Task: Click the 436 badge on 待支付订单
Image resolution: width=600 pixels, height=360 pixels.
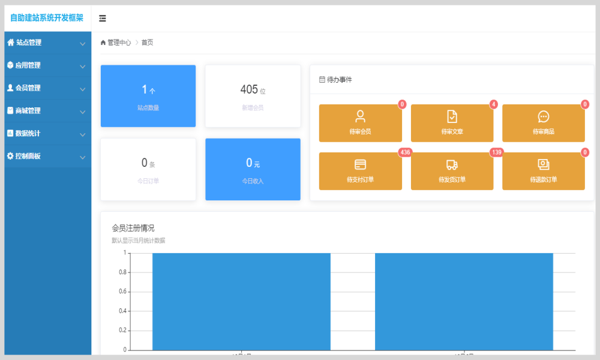Action: pos(405,152)
